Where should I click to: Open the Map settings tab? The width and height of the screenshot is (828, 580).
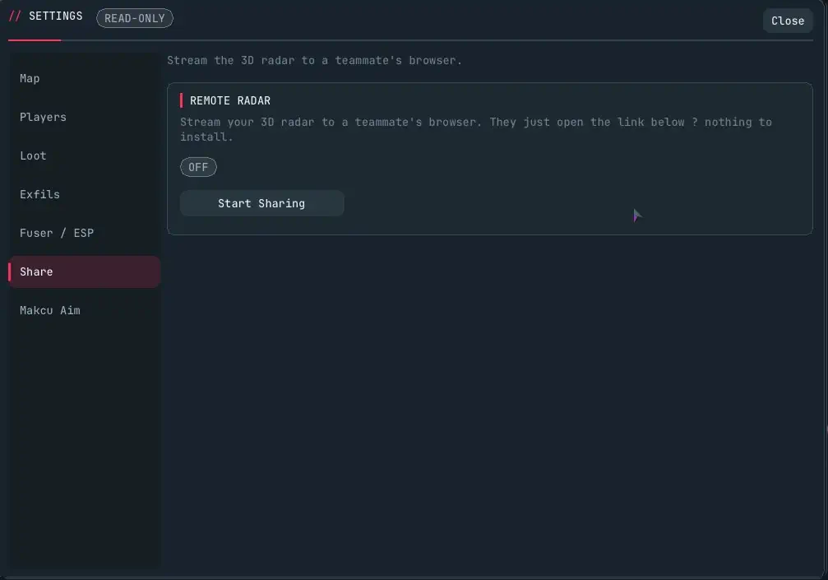(x=85, y=78)
